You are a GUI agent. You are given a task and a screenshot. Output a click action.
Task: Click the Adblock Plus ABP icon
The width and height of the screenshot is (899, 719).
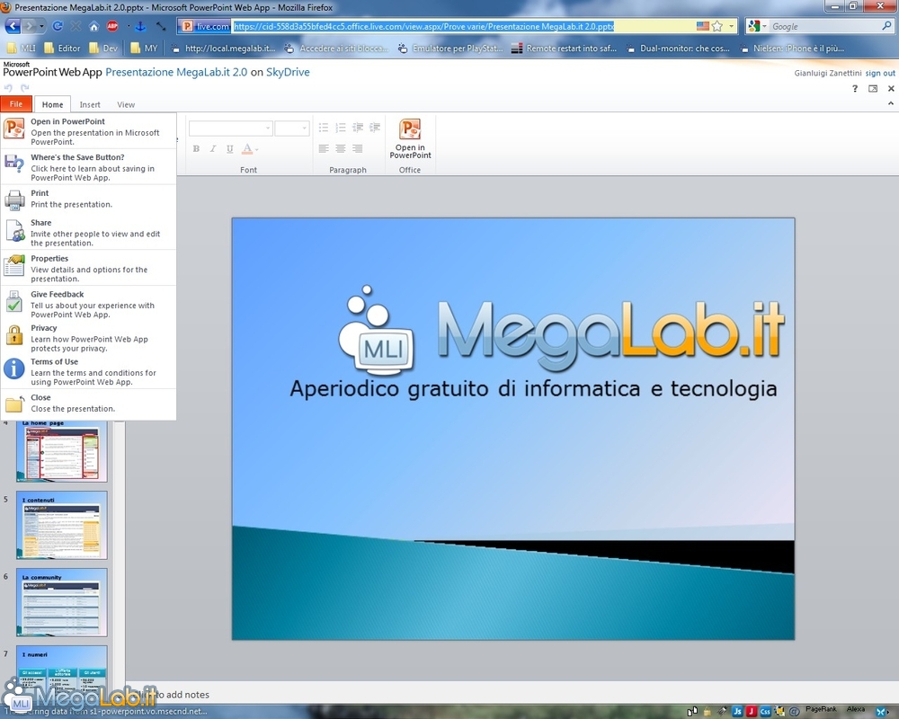(x=112, y=26)
